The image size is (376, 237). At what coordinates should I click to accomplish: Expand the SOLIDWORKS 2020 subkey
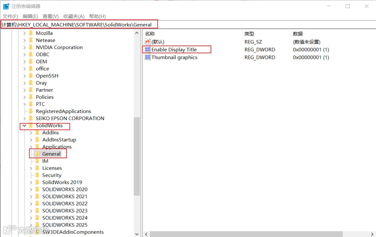31,190
